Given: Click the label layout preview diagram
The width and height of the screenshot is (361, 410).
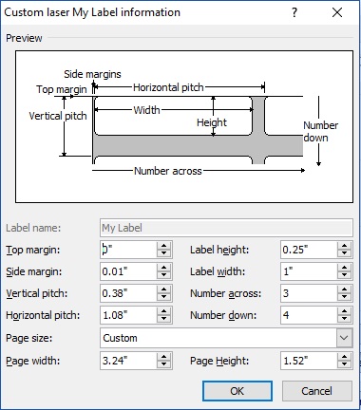Looking at the screenshot, I should click(x=184, y=126).
